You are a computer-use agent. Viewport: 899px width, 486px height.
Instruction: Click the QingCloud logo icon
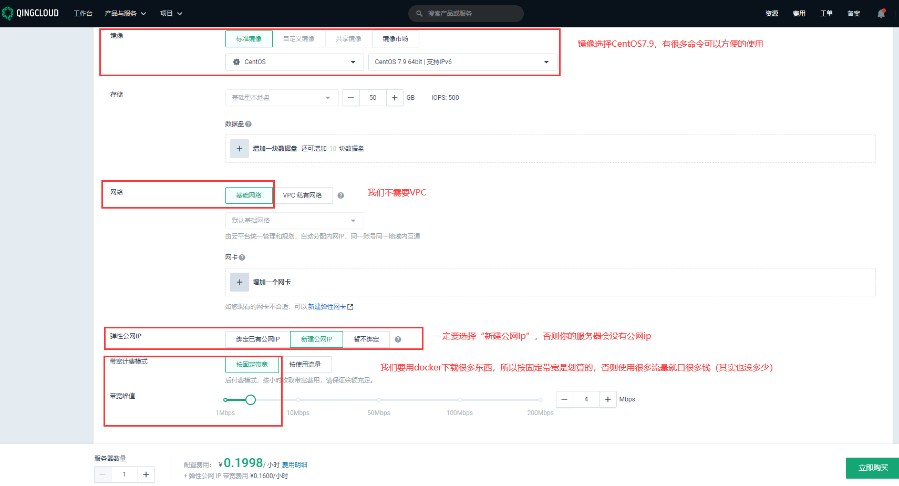tap(8, 13)
